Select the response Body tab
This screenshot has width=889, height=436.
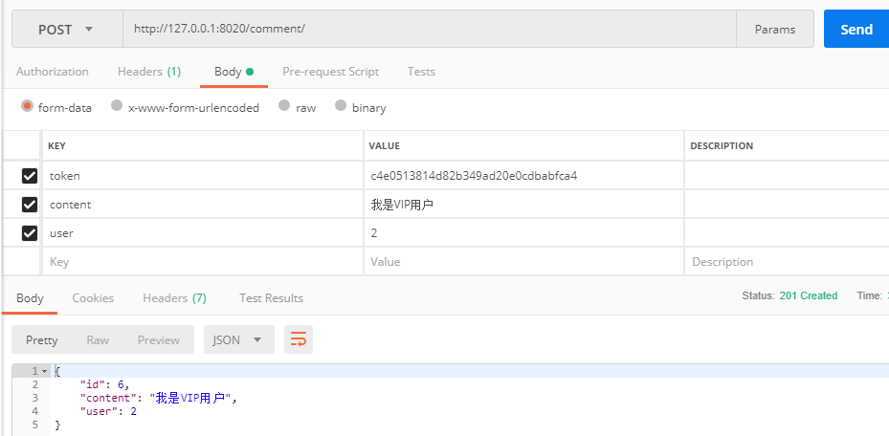(x=30, y=298)
